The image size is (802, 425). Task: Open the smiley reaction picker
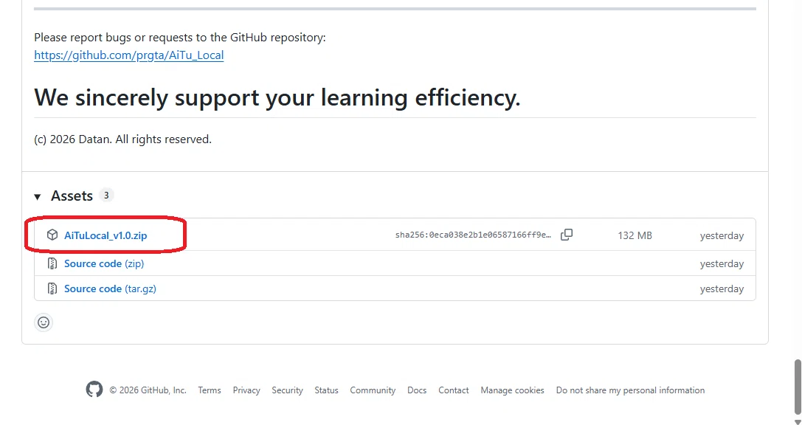pos(44,322)
